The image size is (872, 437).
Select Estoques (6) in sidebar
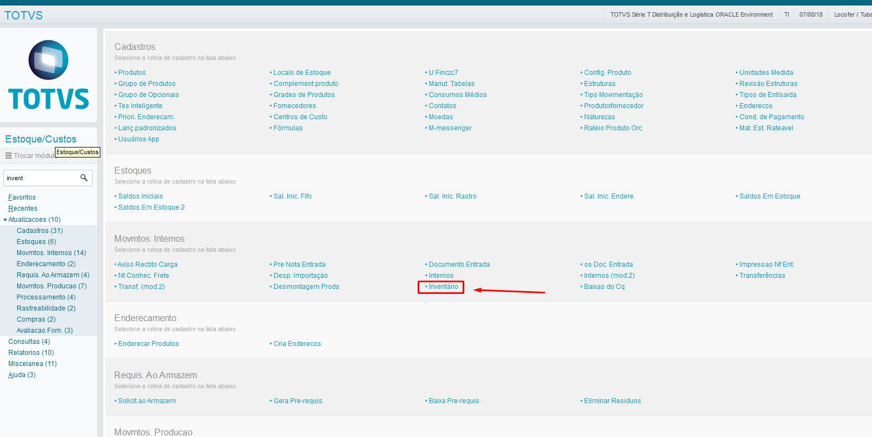pyautogui.click(x=37, y=242)
